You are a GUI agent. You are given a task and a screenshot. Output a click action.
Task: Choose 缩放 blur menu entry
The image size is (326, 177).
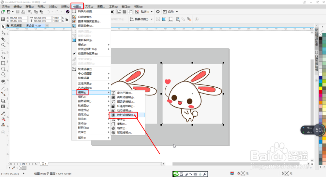click(128, 128)
